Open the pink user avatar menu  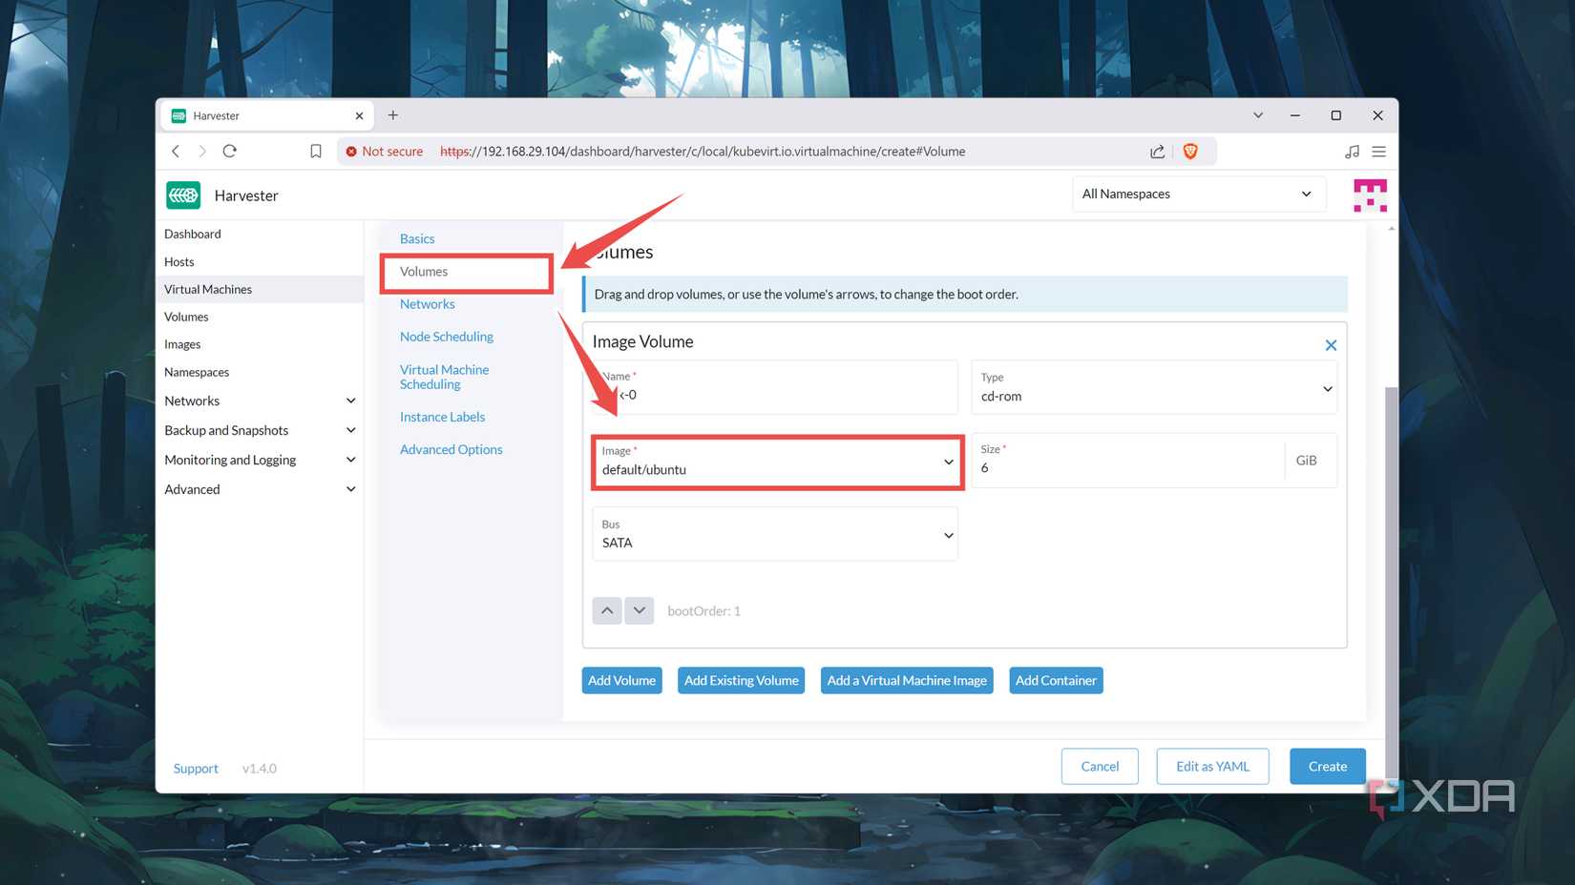pos(1370,195)
